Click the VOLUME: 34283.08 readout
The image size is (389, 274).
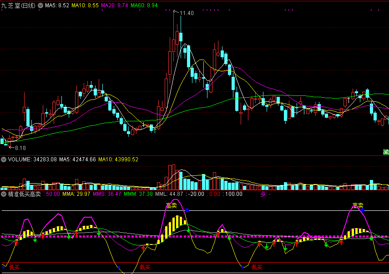(32, 159)
